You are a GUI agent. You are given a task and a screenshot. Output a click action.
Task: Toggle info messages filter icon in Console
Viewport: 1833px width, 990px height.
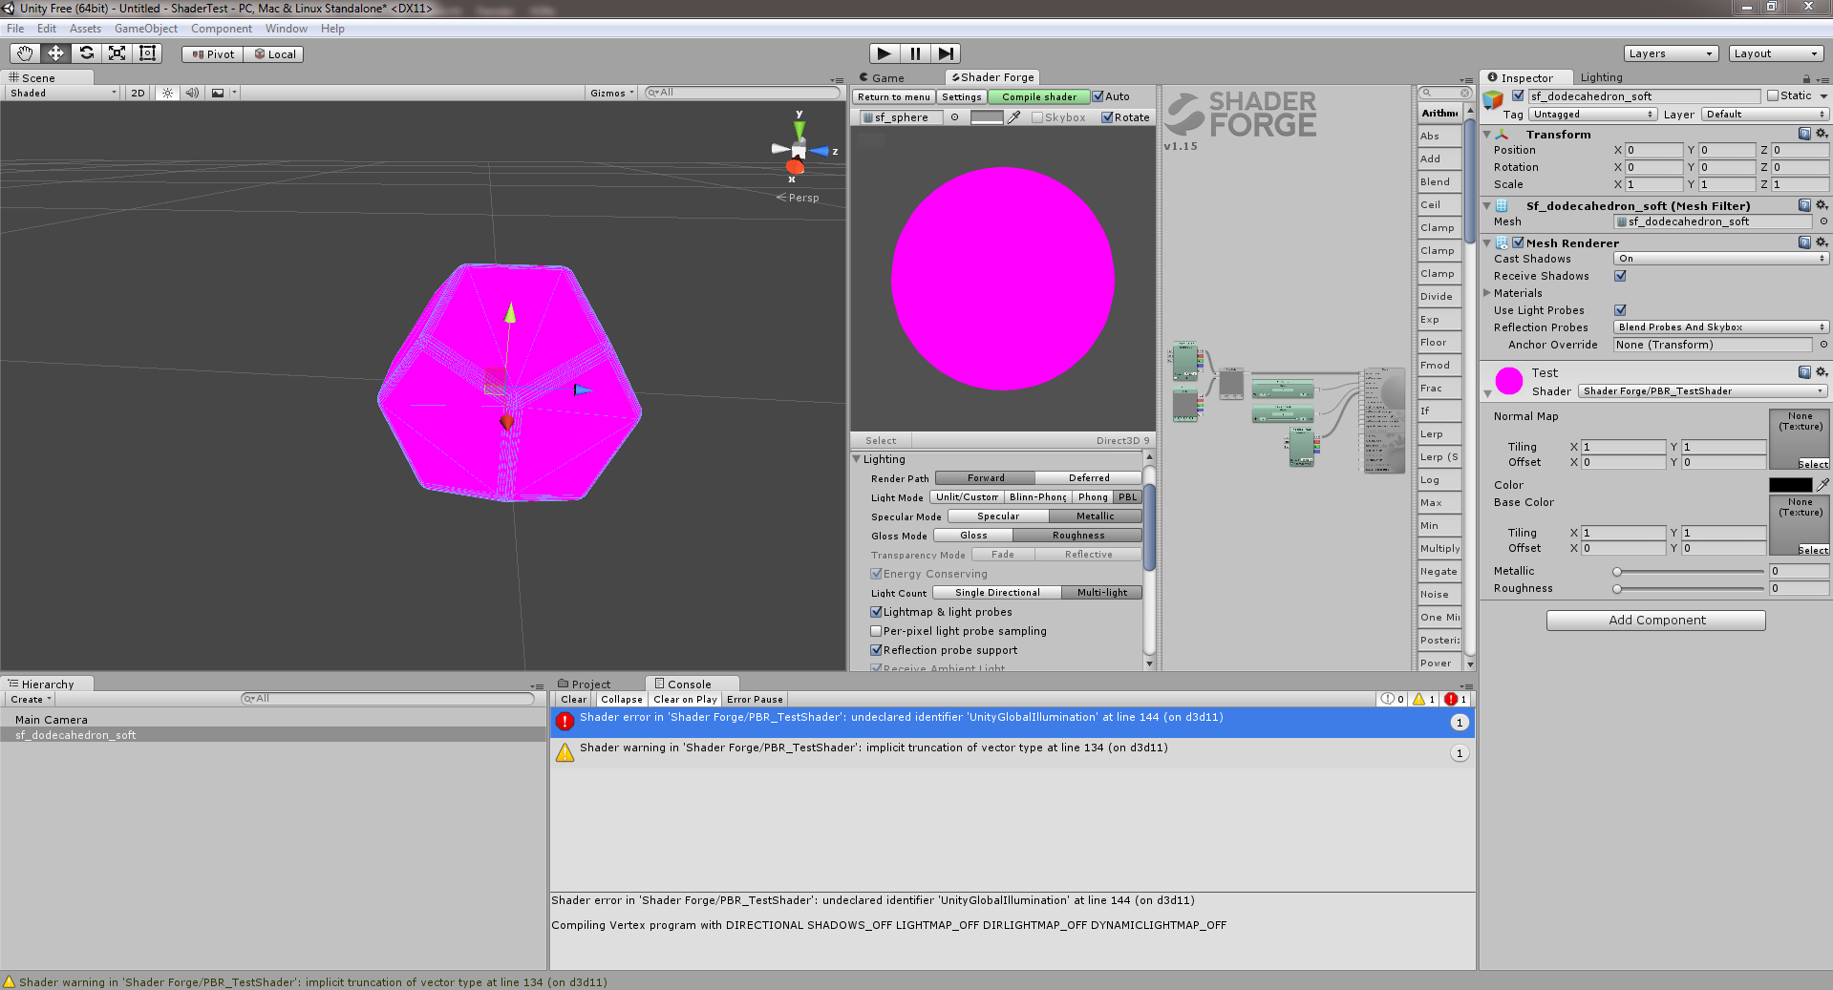[1393, 699]
